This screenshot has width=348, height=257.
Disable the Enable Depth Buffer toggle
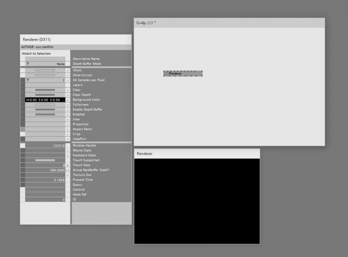coord(45,109)
